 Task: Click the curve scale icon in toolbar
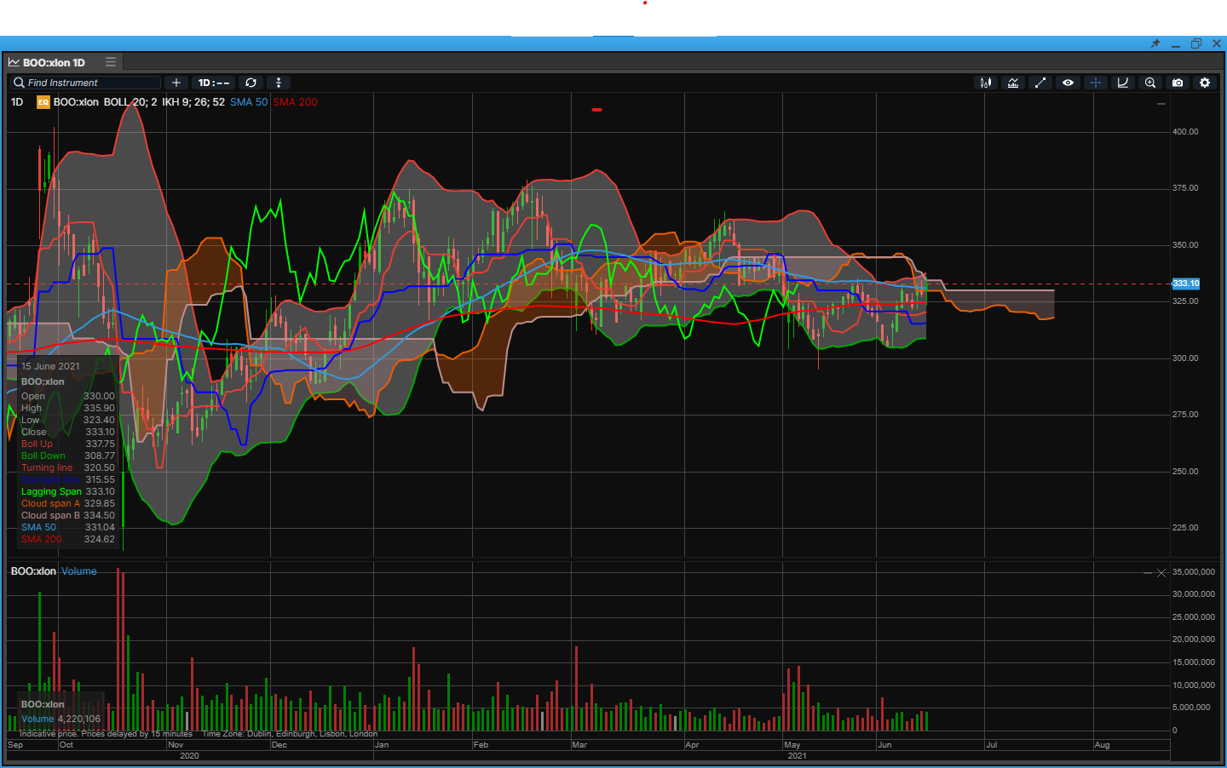(x=1123, y=83)
